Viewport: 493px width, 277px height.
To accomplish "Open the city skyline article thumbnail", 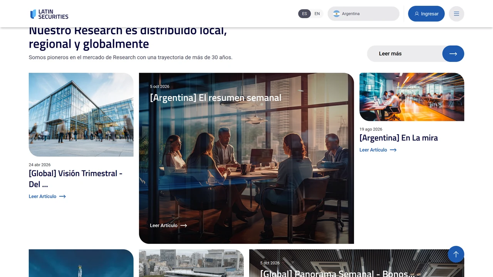I will (x=191, y=263).
